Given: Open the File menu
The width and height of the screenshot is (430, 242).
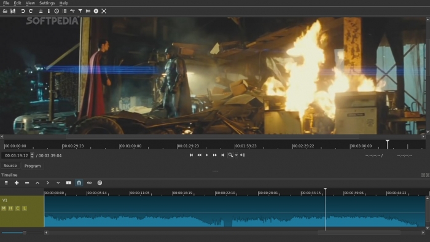Looking at the screenshot, I should pos(6,3).
